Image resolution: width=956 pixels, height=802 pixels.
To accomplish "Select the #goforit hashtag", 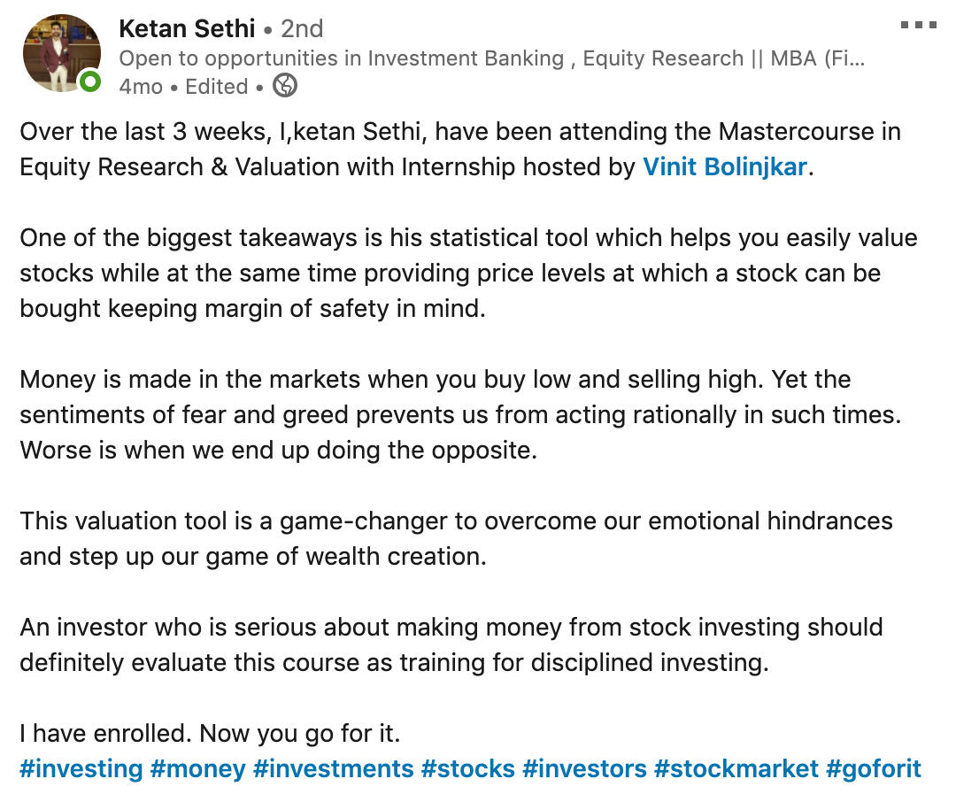I will coord(873,767).
